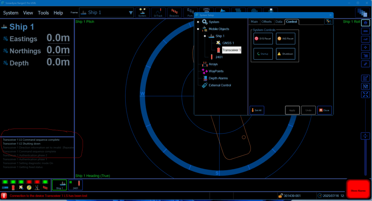Click the notes edit icon in sidebar
This screenshot has height=201, width=372.
[365, 78]
